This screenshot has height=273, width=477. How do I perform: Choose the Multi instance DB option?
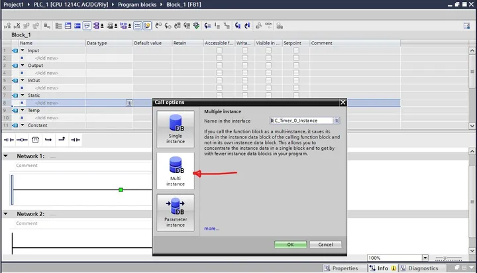[x=175, y=171]
